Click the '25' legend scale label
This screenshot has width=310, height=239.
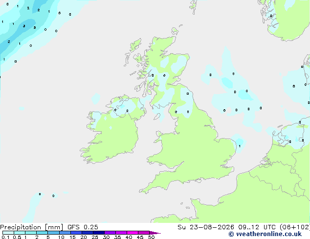point(95,237)
